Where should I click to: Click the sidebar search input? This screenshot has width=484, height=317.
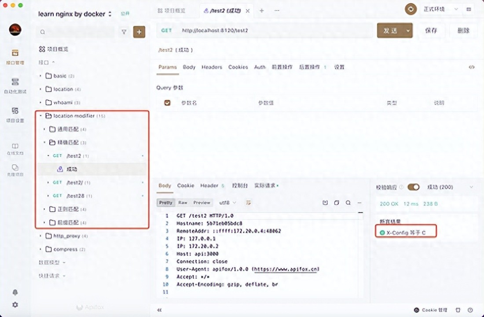76,32
